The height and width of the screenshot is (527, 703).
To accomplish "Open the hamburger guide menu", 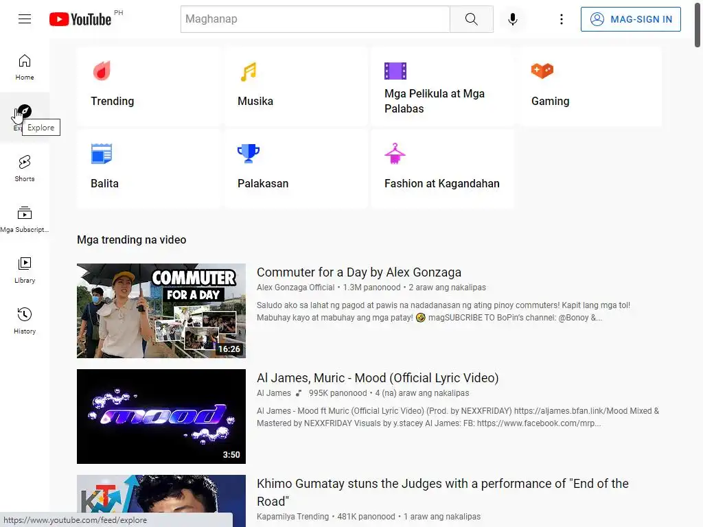I will pyautogui.click(x=25, y=19).
